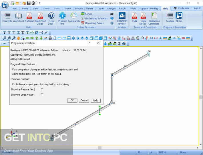Click the About icon in ribbon
Screen dimensions: 203x155
(x=179, y=17)
